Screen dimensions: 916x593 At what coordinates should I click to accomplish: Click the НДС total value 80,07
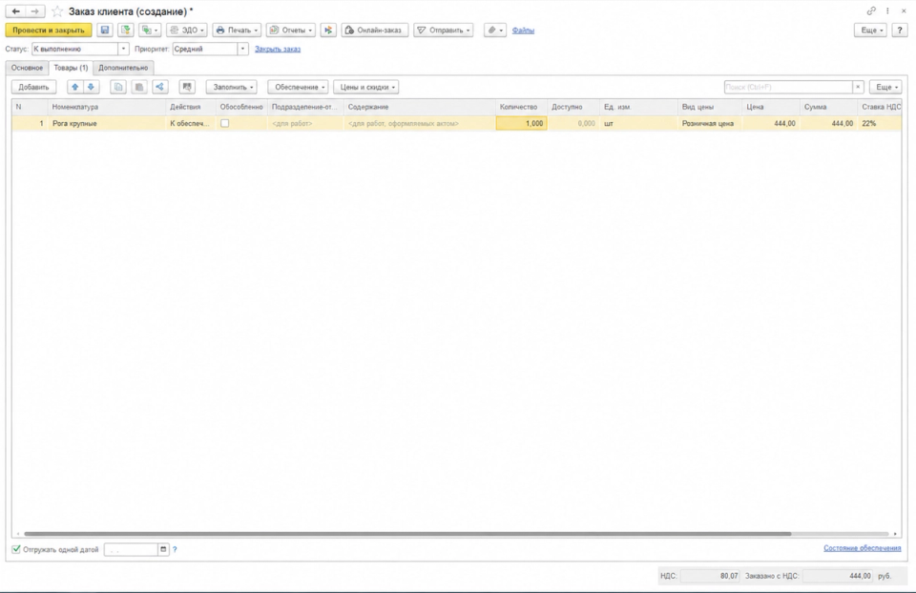point(710,576)
